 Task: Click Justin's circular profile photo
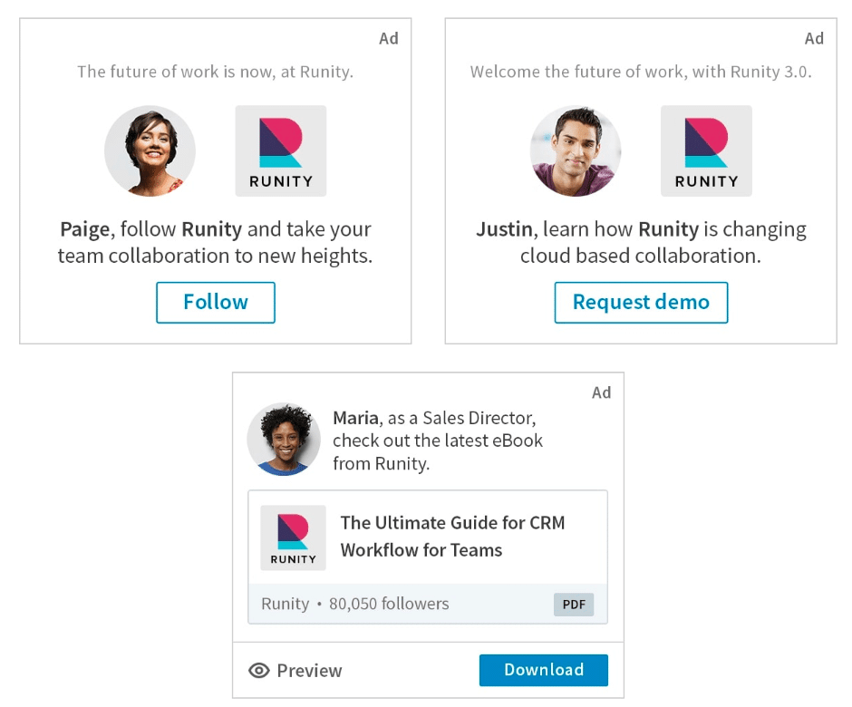pyautogui.click(x=576, y=150)
